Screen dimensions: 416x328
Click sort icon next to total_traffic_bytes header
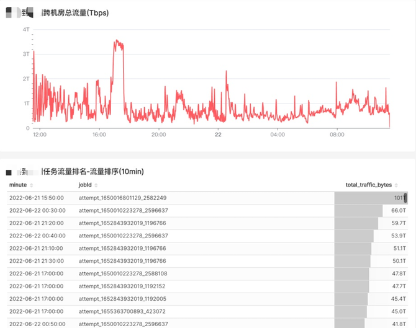pos(396,185)
